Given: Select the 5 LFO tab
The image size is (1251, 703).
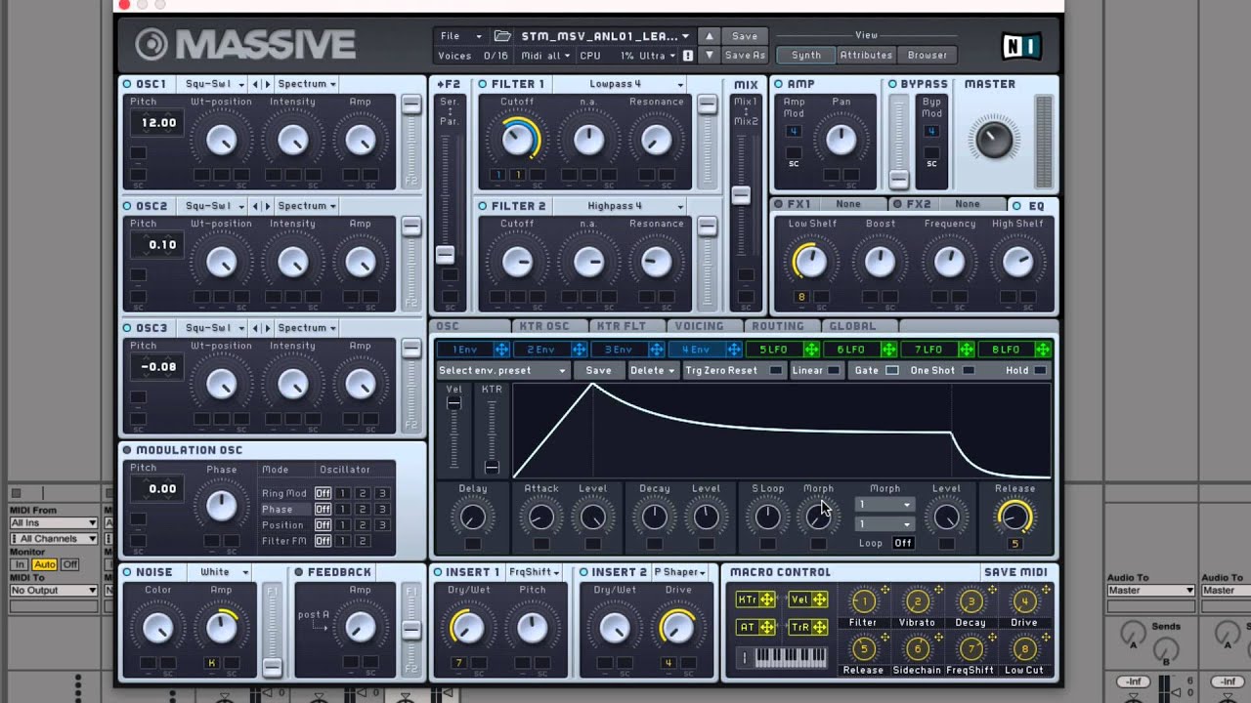Looking at the screenshot, I should pyautogui.click(x=773, y=350).
